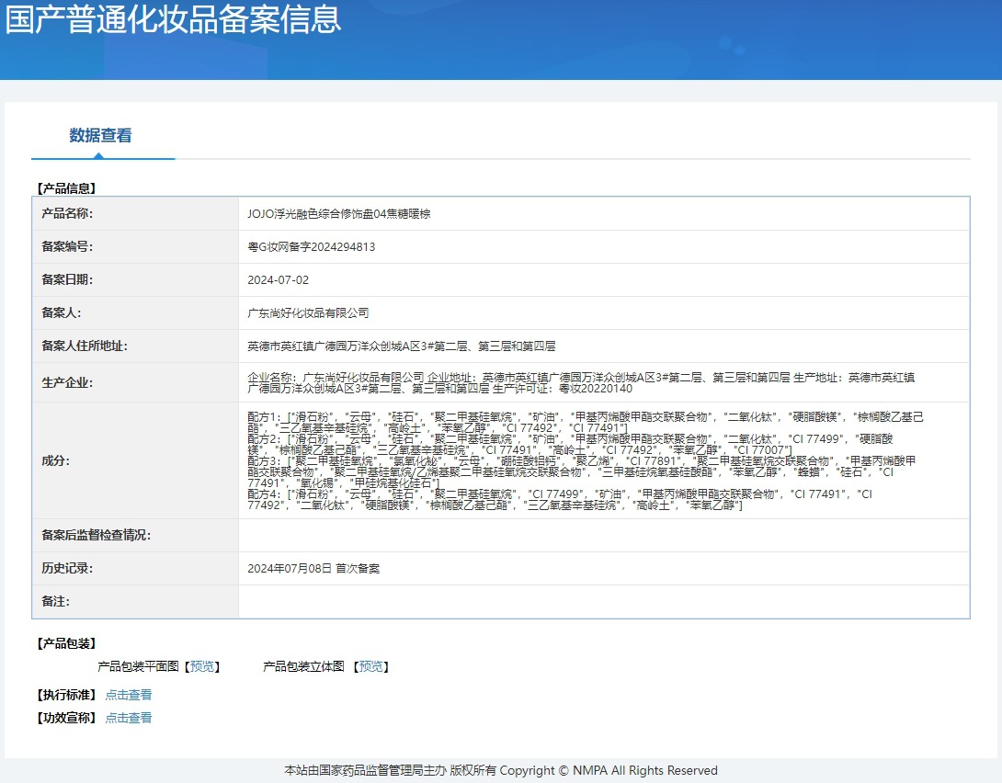This screenshot has height=783, width=1002.
Task: Select the 【产品信息】 section heading
Action: coord(66,188)
